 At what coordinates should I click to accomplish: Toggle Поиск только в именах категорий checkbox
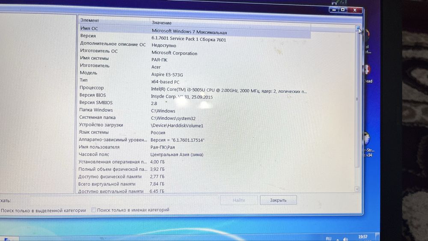[x=94, y=210]
